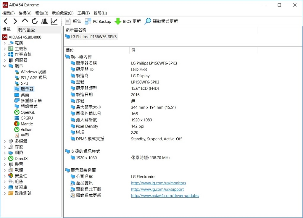Image resolution: width=303 pixels, height=218 pixels.
Task: Open the 說明(H) menu
Action: (x=100, y=13)
